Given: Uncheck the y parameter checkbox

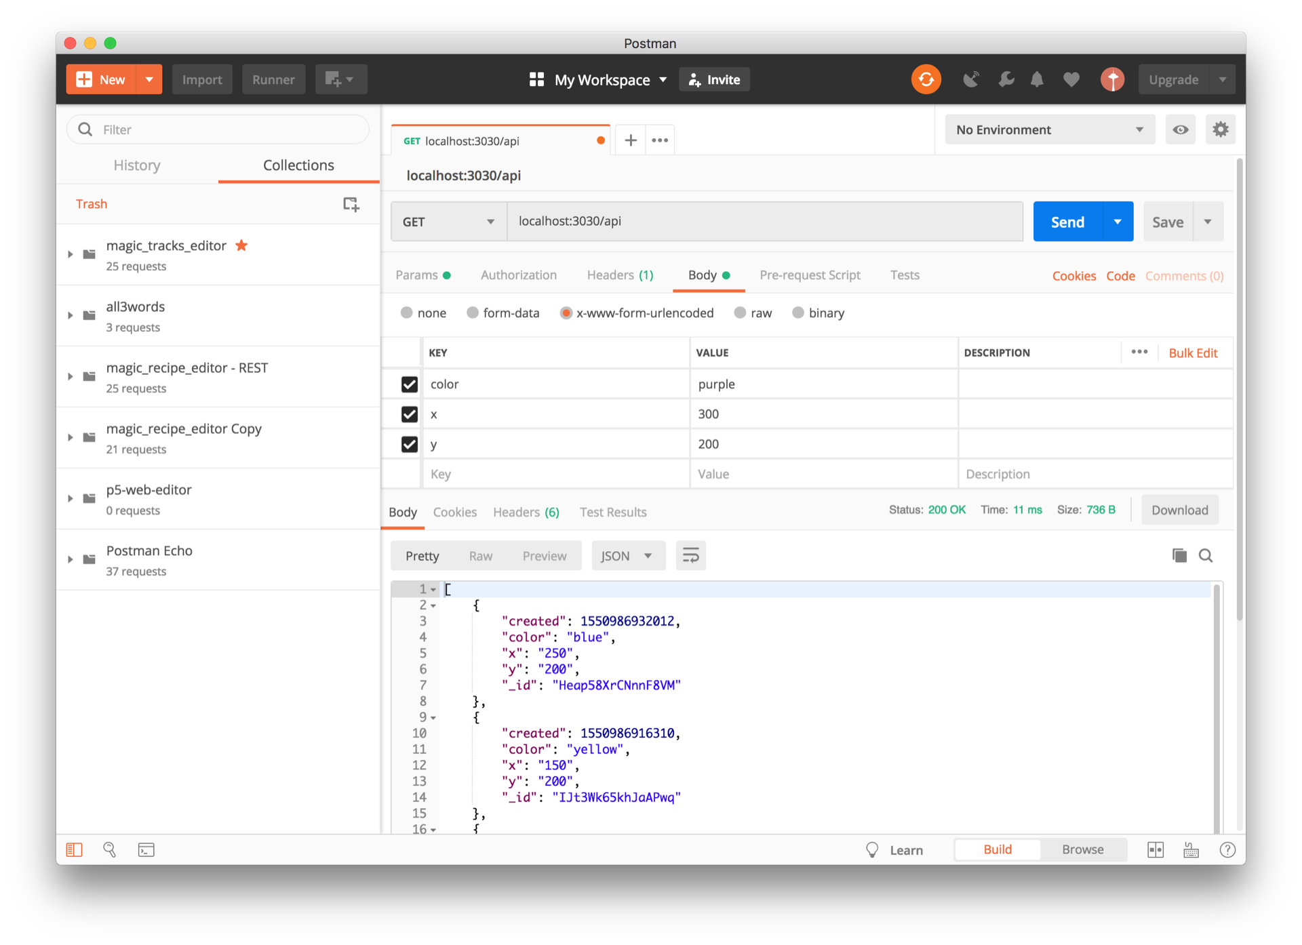Looking at the screenshot, I should 410,444.
